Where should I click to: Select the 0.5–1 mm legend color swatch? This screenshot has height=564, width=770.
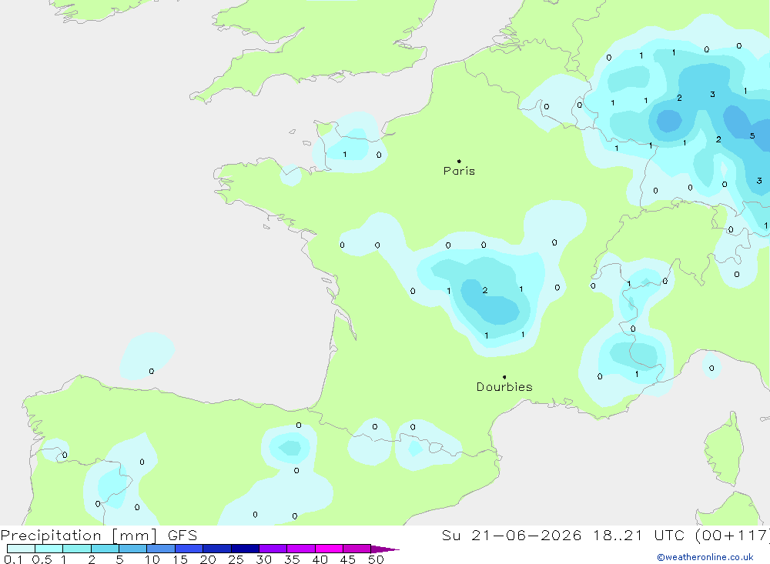pos(49,549)
